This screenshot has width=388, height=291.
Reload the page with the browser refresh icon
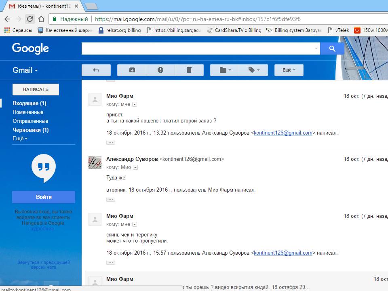point(30,19)
